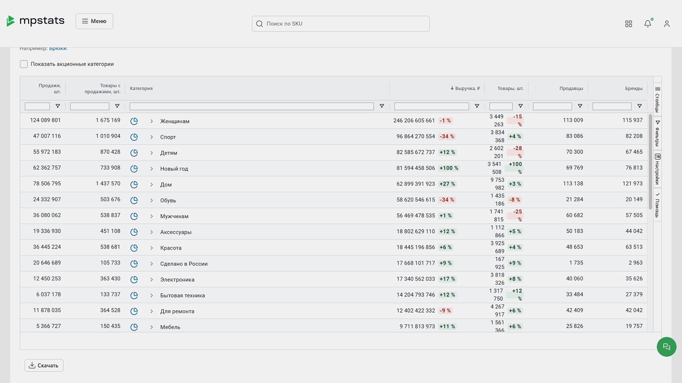
Task: Open the apps grid icon
Action: (x=628, y=24)
